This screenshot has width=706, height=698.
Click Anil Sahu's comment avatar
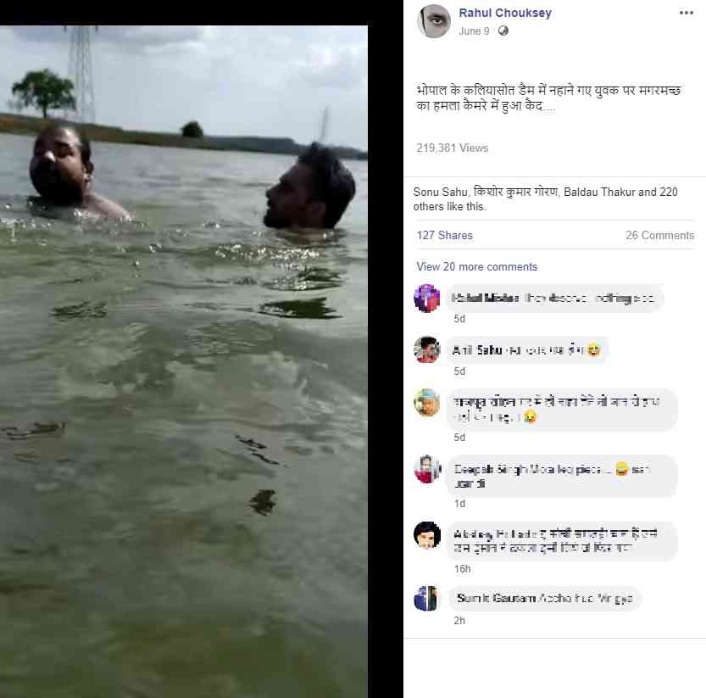(x=427, y=349)
